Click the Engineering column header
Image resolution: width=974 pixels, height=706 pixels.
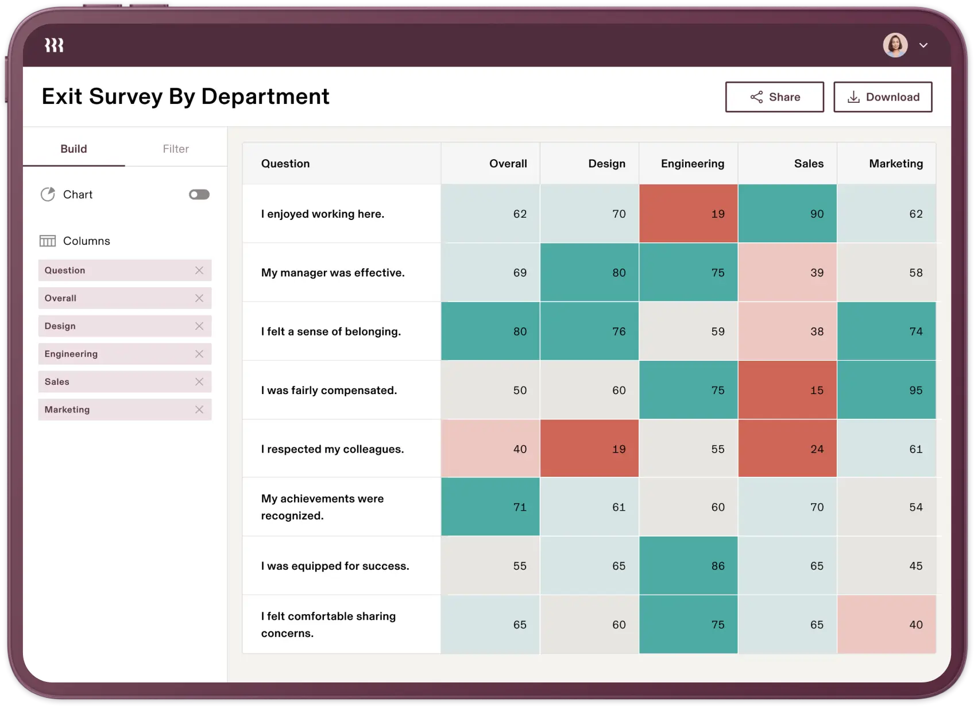pyautogui.click(x=693, y=163)
